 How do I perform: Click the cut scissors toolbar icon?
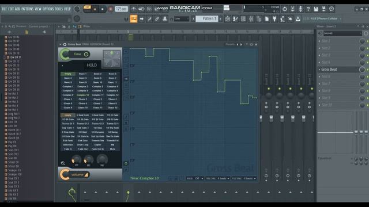(292, 9)
